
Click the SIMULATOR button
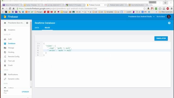(x=161, y=38)
